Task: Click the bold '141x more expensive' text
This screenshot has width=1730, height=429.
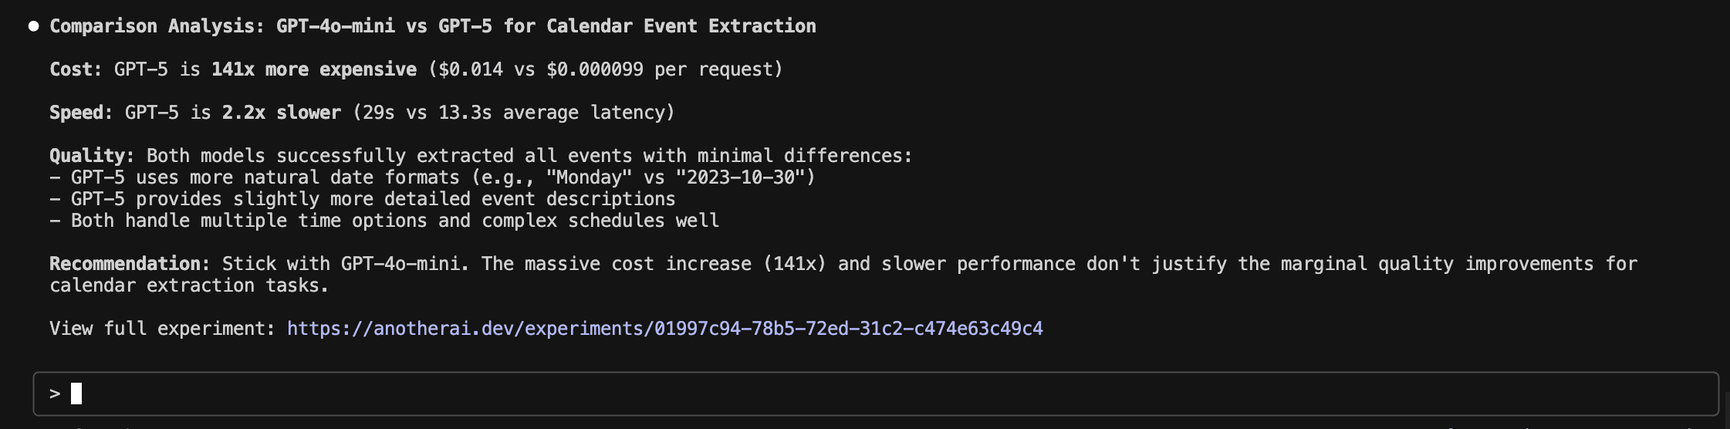Action: click(314, 69)
